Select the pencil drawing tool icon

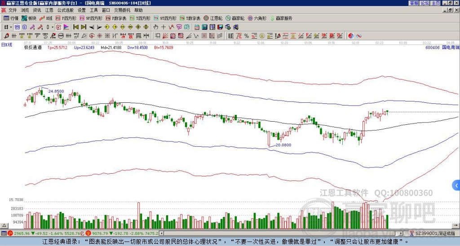6,36
